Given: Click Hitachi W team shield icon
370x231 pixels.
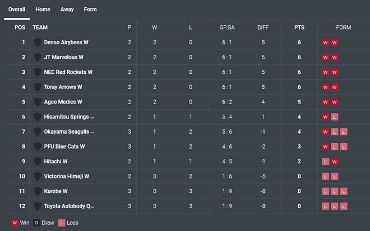Looking at the screenshot, I should [x=38, y=162].
